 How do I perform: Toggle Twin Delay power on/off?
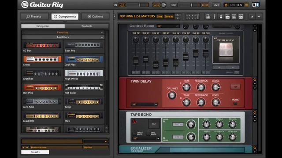pyautogui.click(x=255, y=79)
